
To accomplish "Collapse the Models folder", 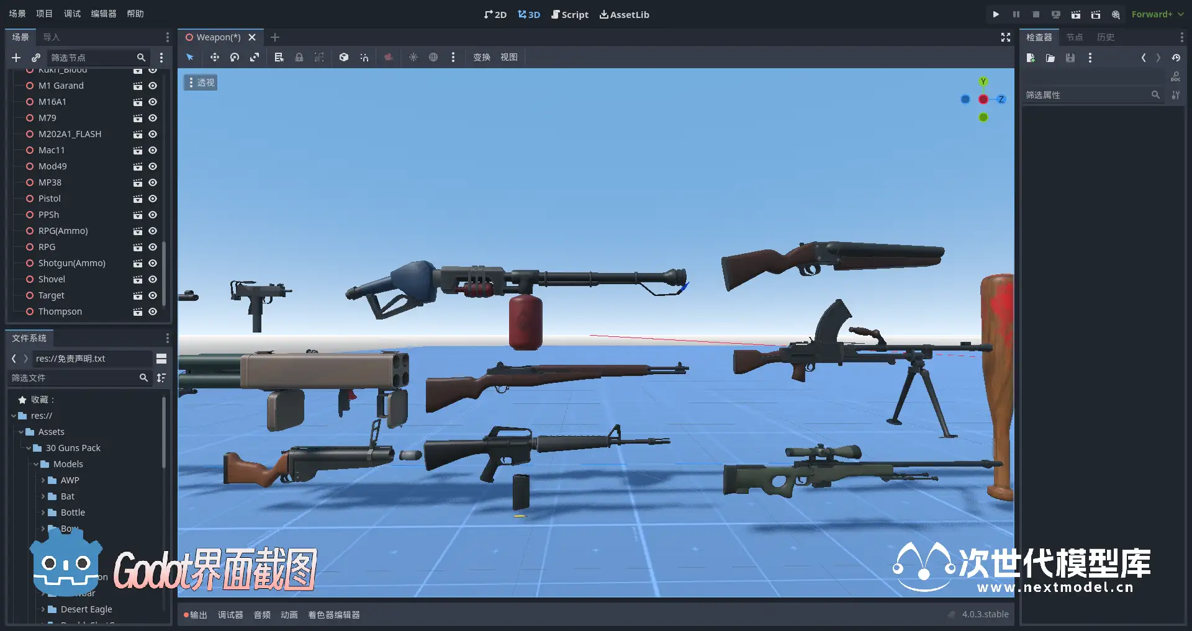I will pyautogui.click(x=36, y=464).
